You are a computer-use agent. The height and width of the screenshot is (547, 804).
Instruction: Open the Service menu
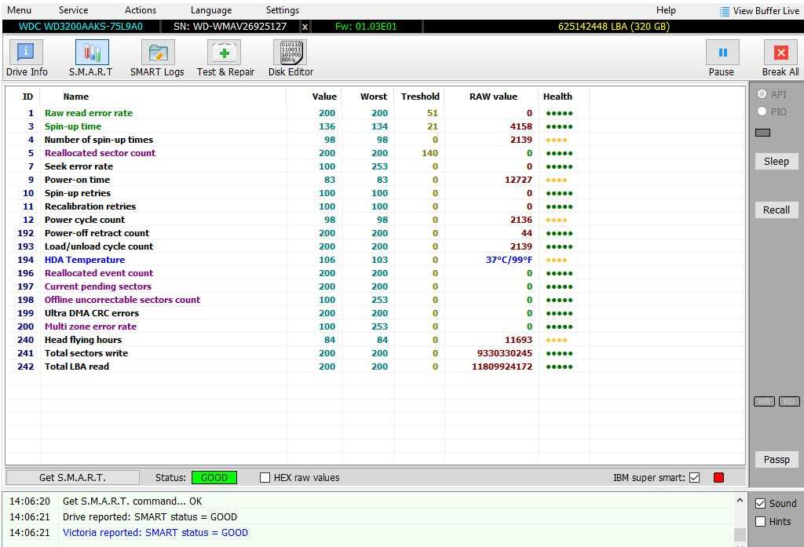tap(73, 10)
